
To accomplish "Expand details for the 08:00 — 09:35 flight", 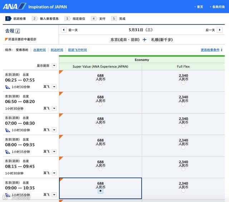I will pyautogui.click(x=54, y=151).
